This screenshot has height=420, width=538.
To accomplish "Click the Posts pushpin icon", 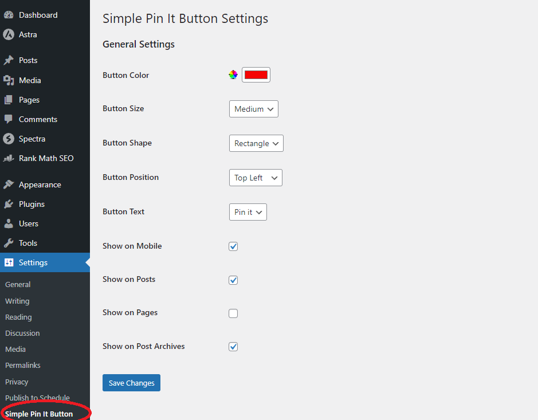I will [9, 60].
